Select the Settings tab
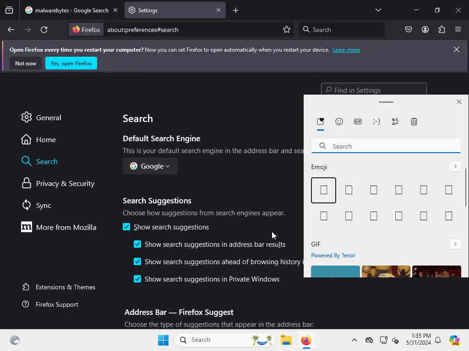This screenshot has width=469, height=351. click(175, 10)
